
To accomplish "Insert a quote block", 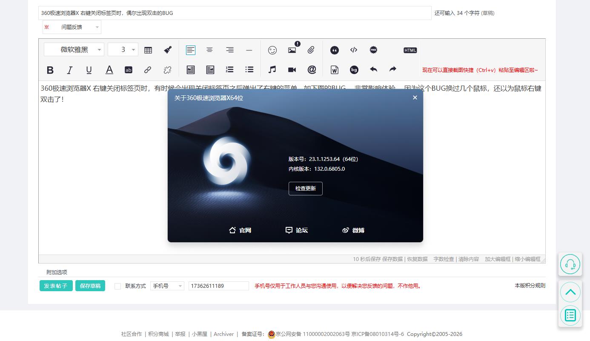I will [335, 50].
